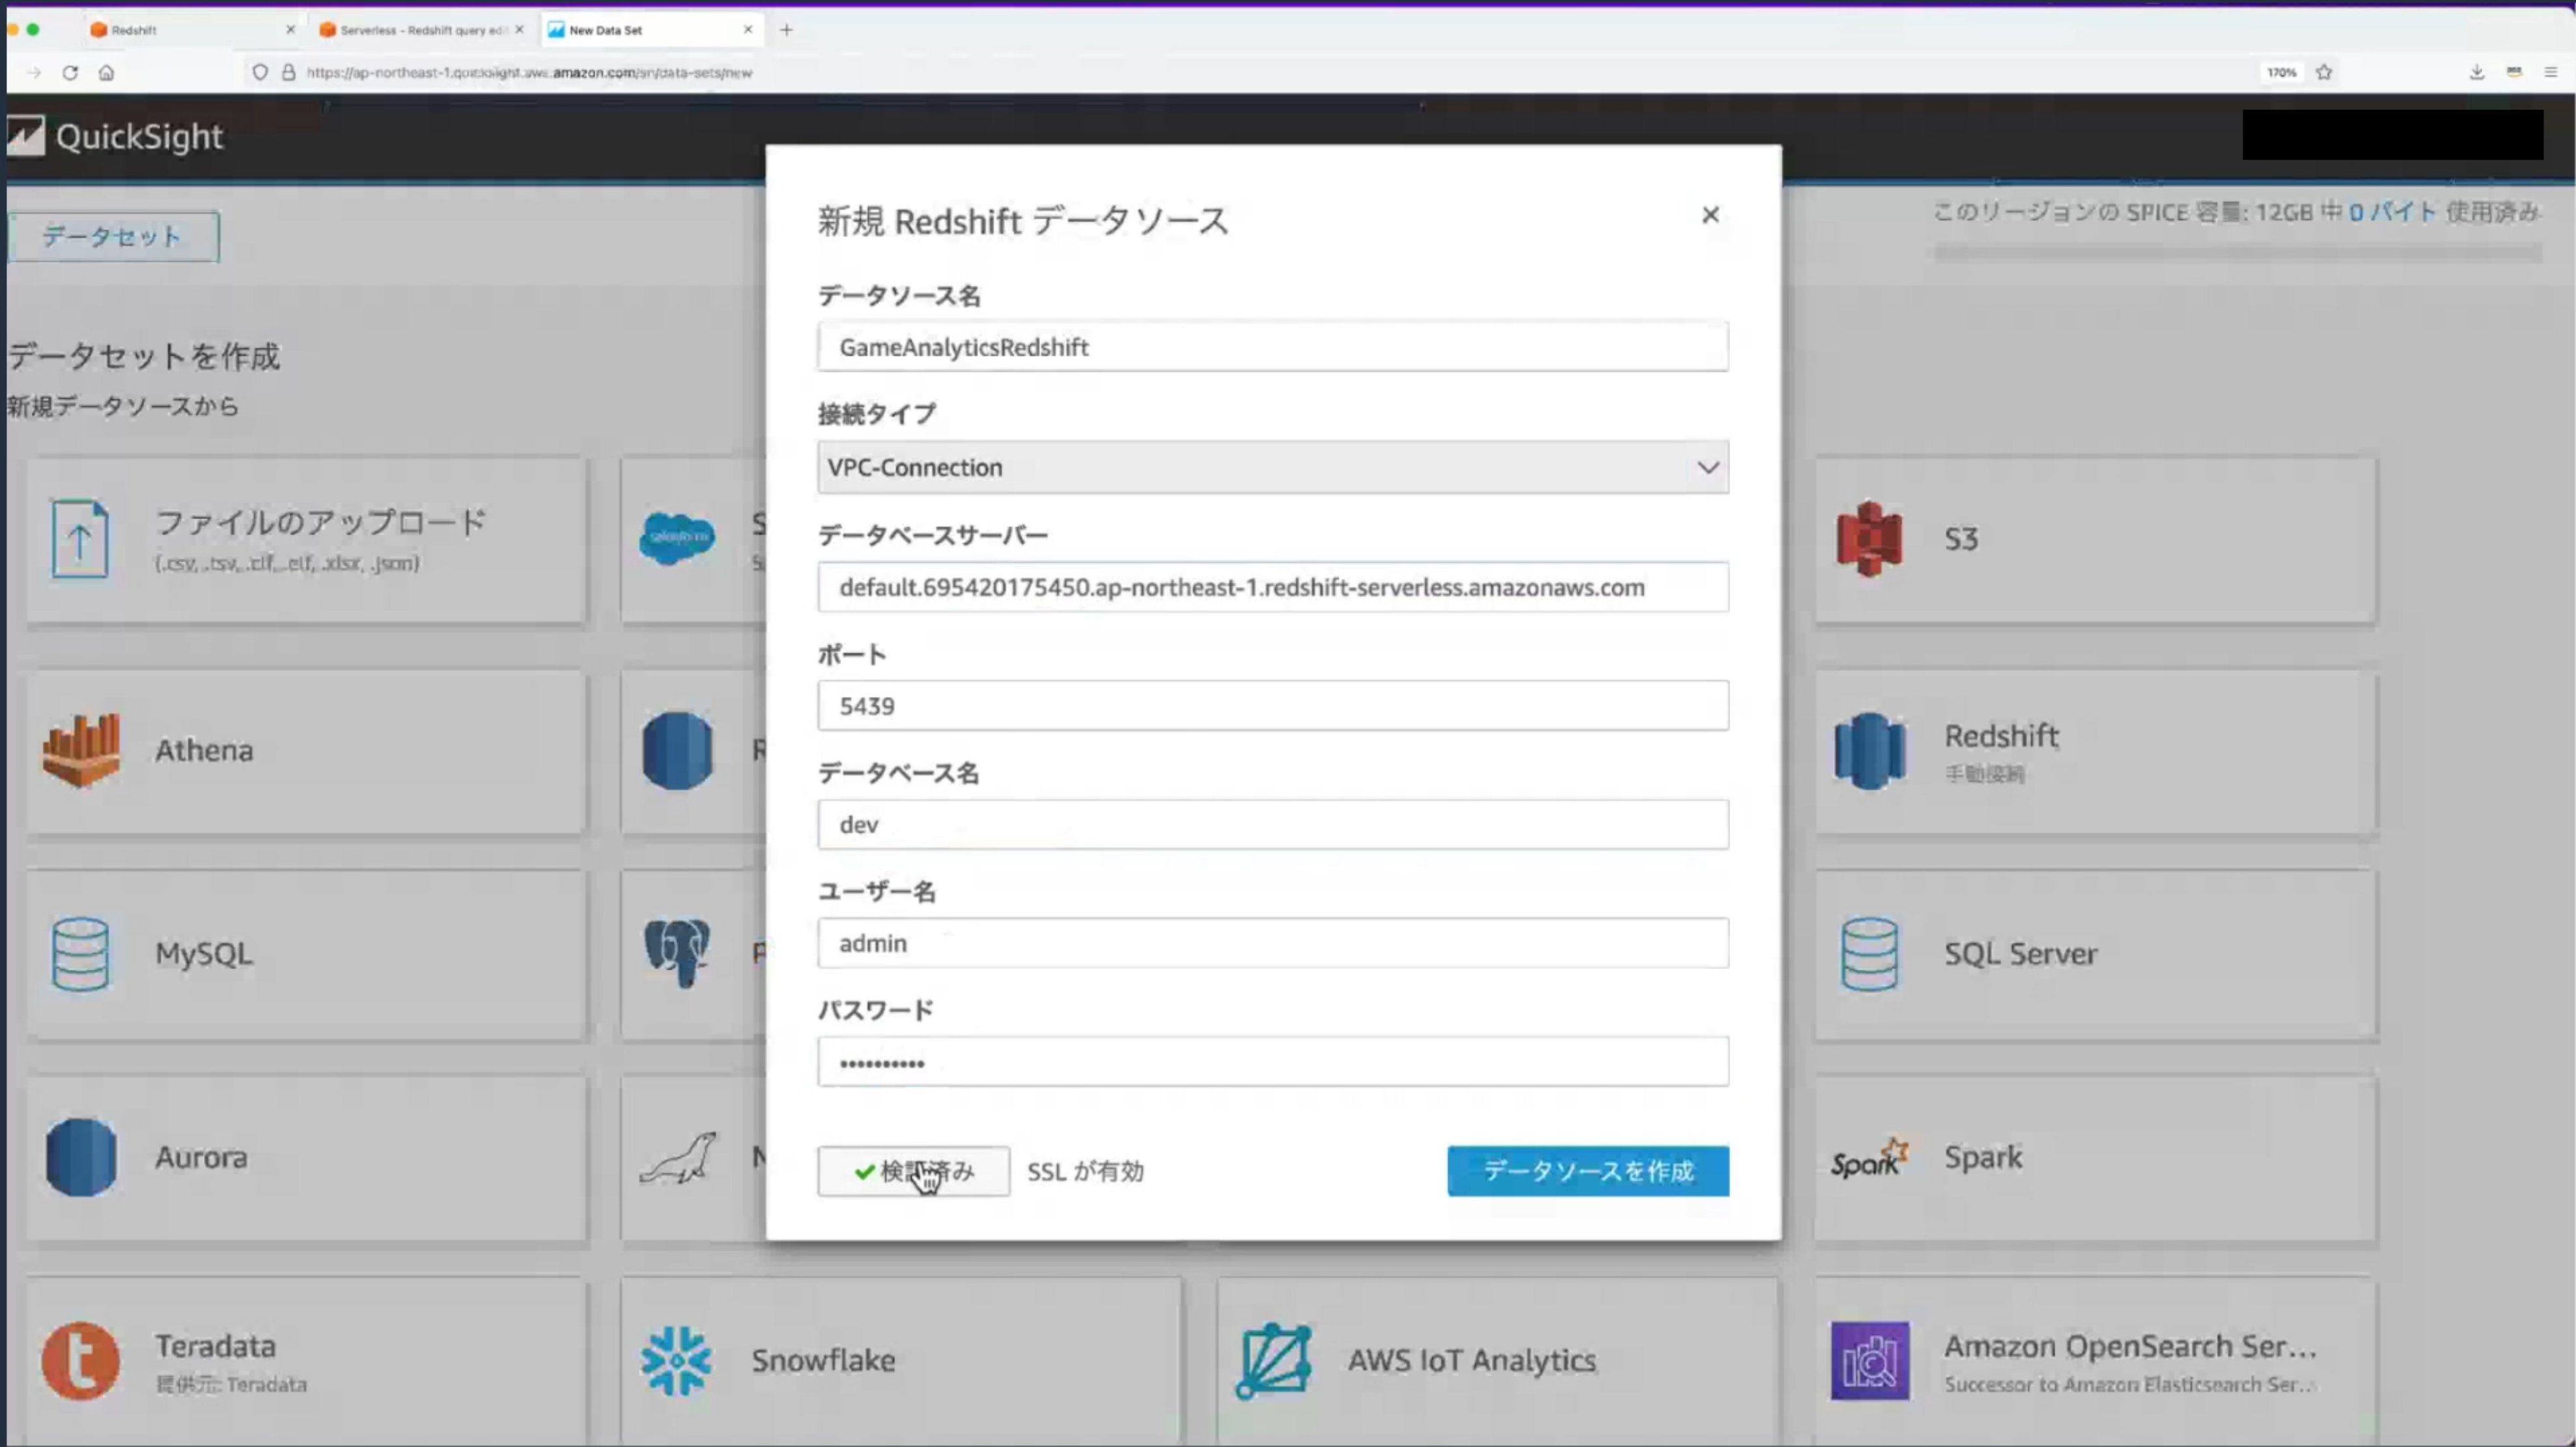Select the Teradata source icon

click(x=81, y=1360)
